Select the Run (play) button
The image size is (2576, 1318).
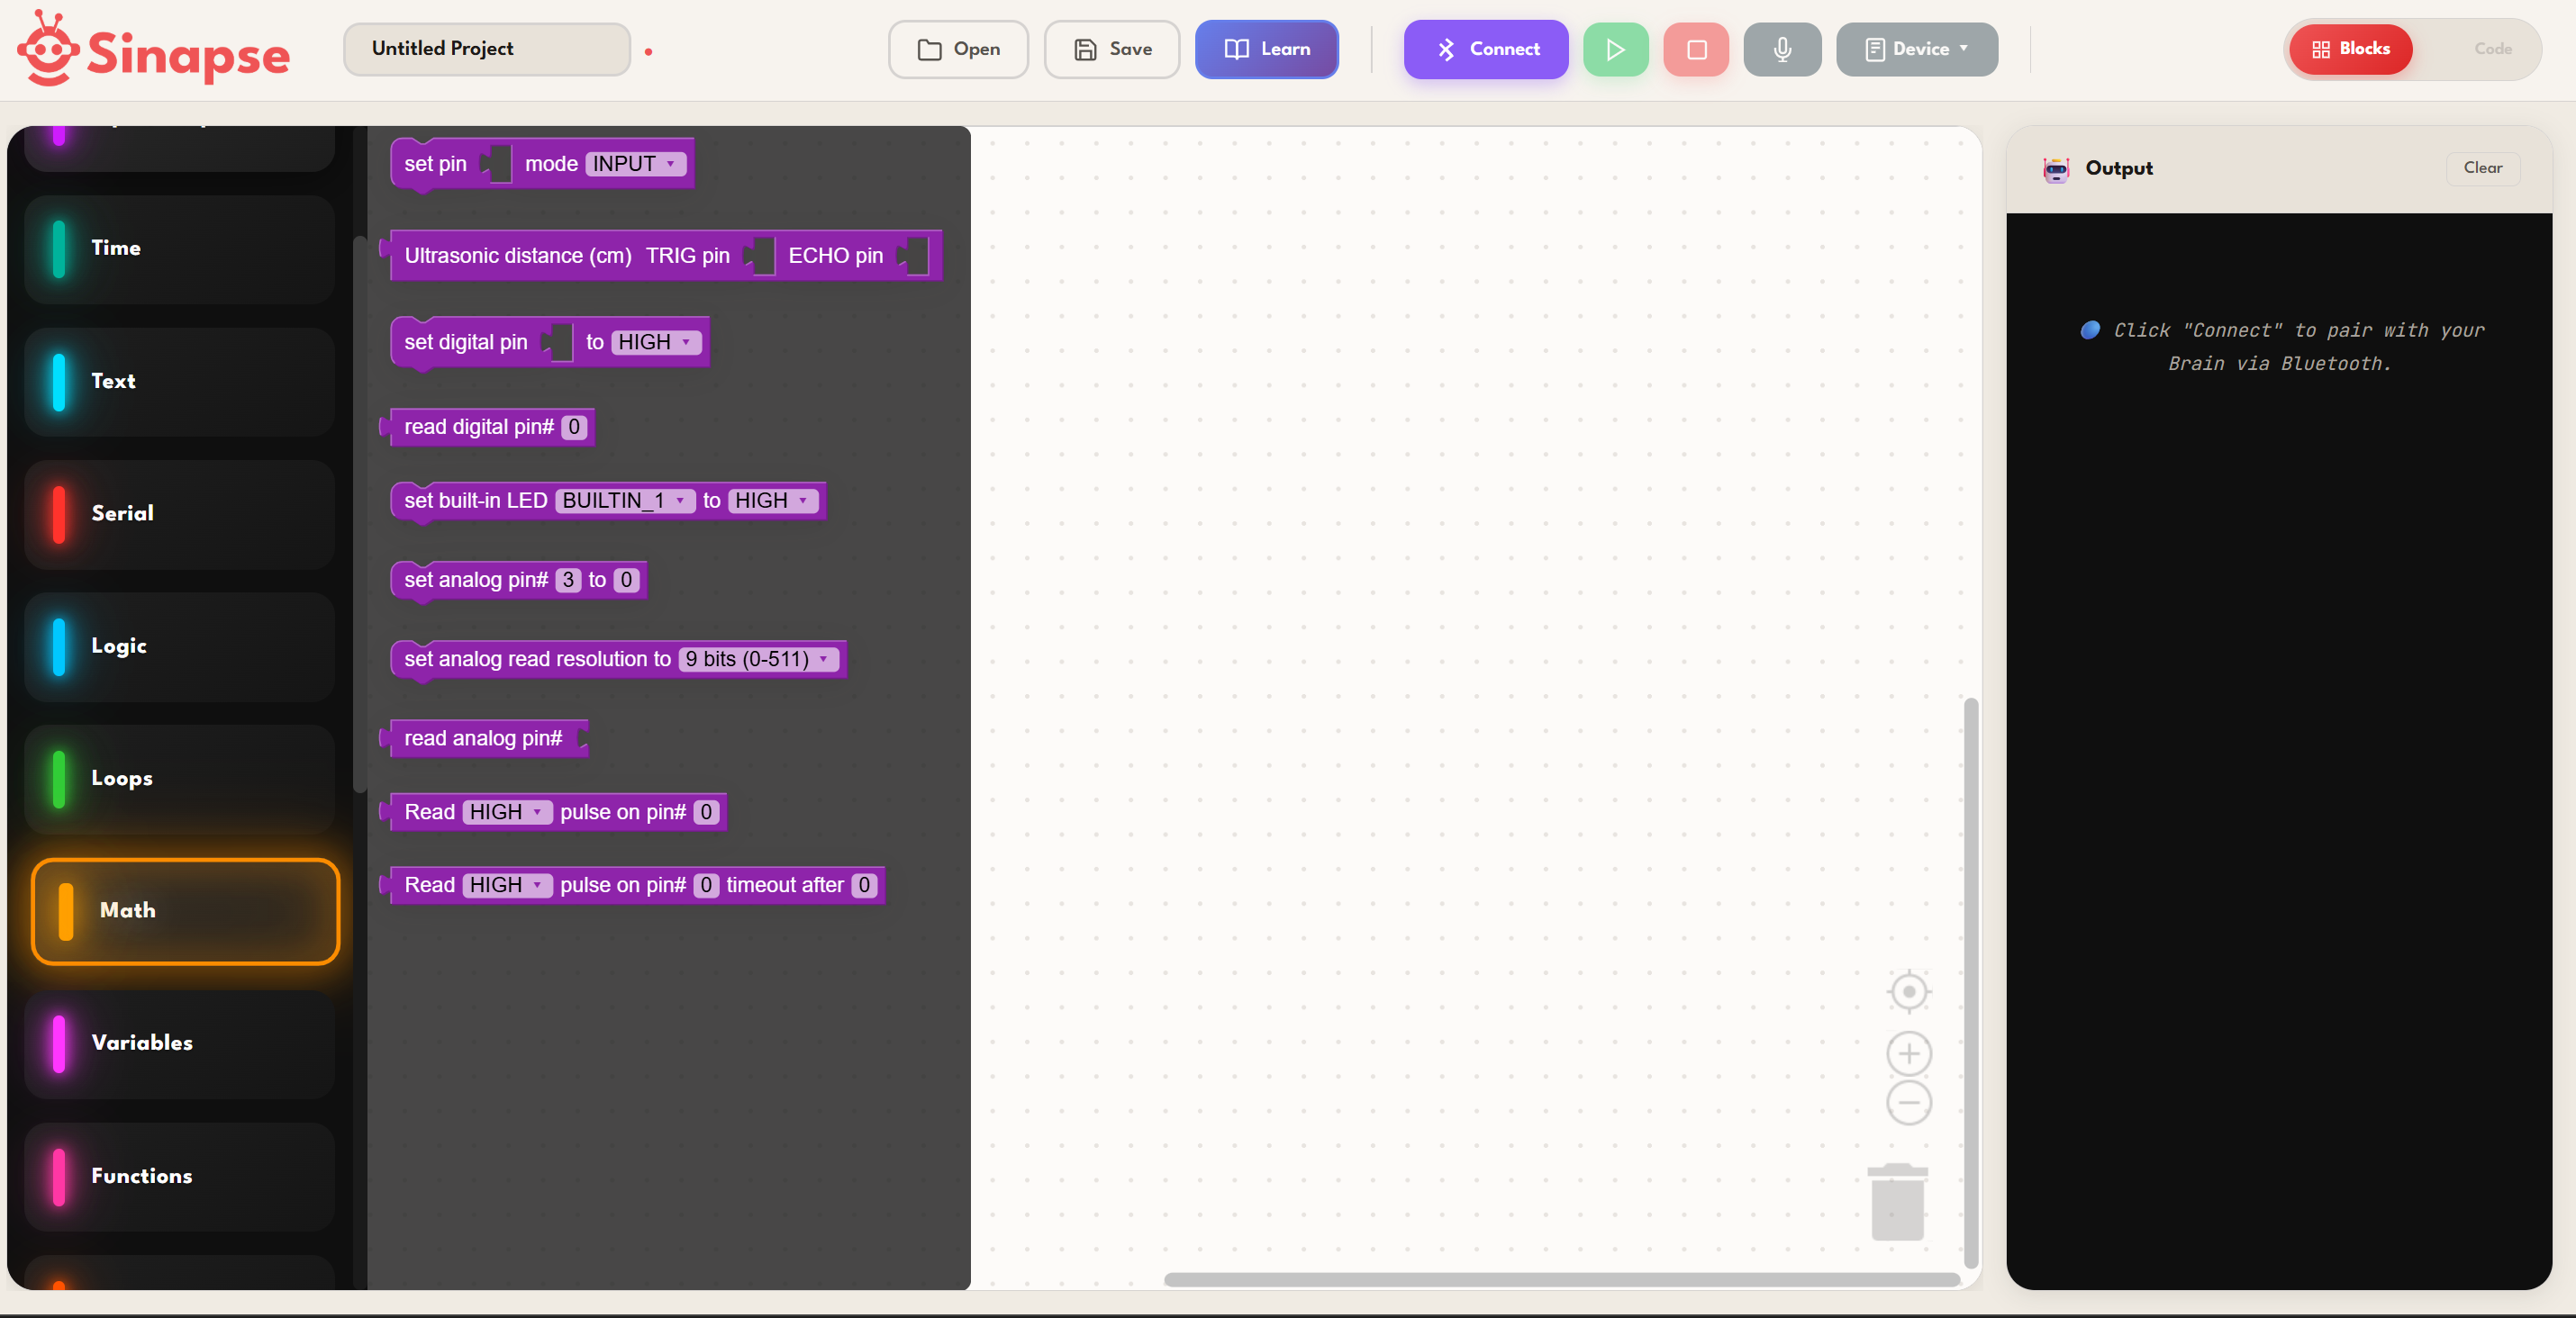pos(1615,49)
